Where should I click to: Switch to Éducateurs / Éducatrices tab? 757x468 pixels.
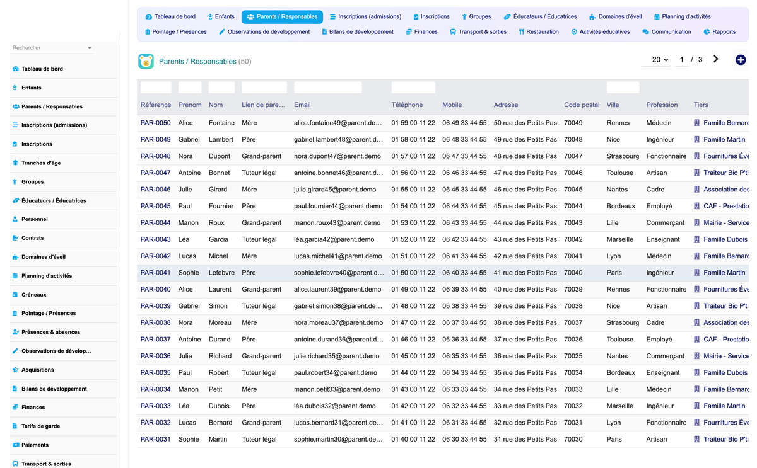[x=541, y=16]
